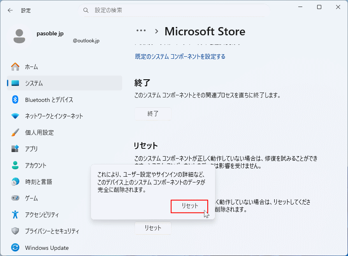Screen dimensions: 348x256
Task: Click the @outlook.jp email text
Action: (86, 41)
